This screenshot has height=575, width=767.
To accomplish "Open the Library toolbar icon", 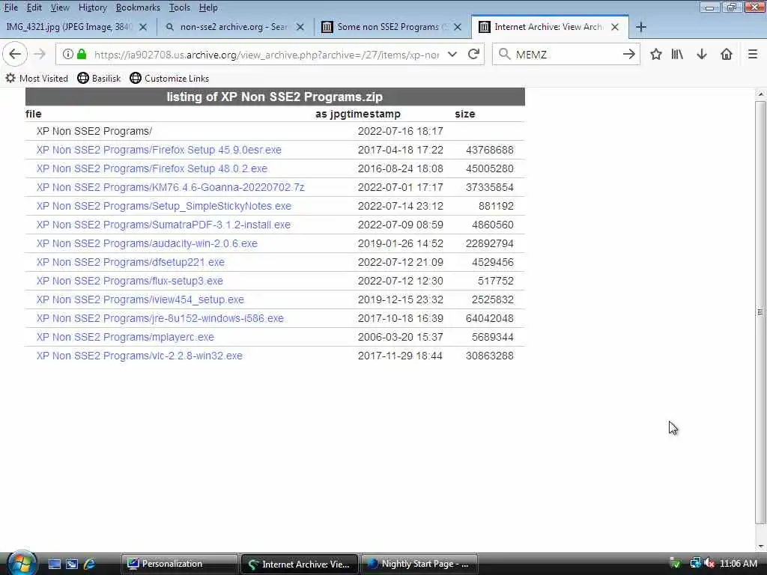I will [677, 54].
